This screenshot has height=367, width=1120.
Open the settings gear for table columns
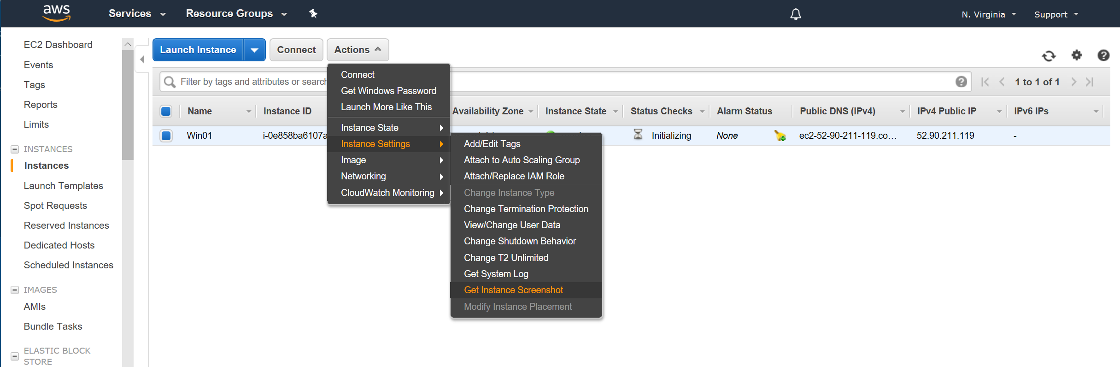point(1077,55)
